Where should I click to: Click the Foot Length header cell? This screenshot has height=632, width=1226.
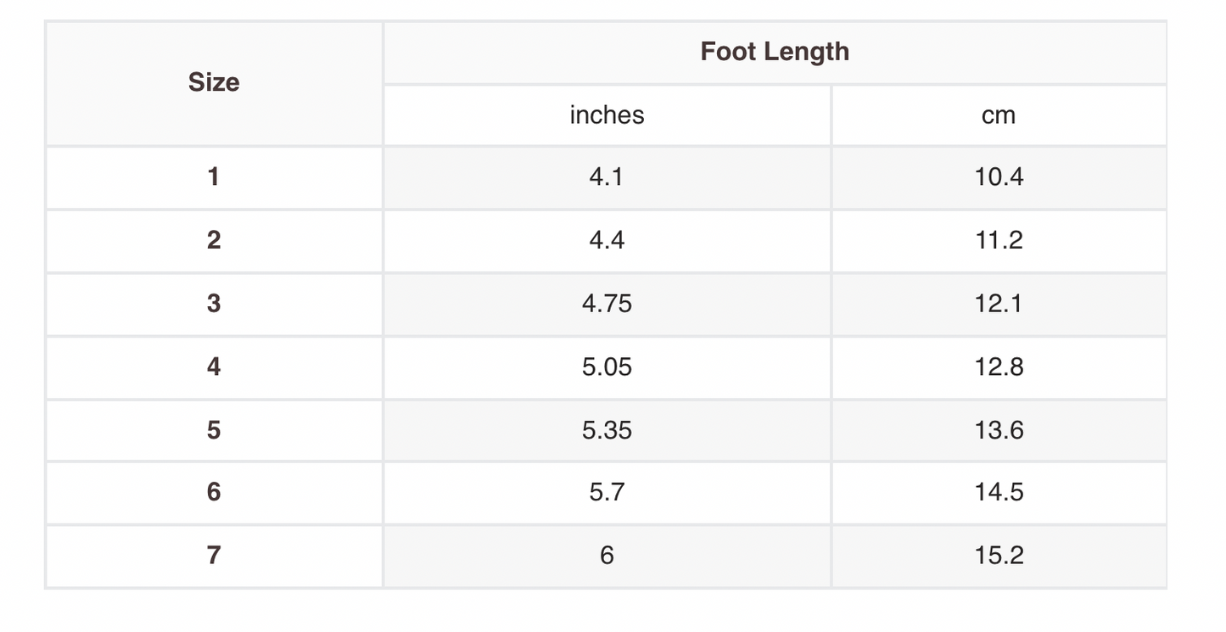point(775,52)
